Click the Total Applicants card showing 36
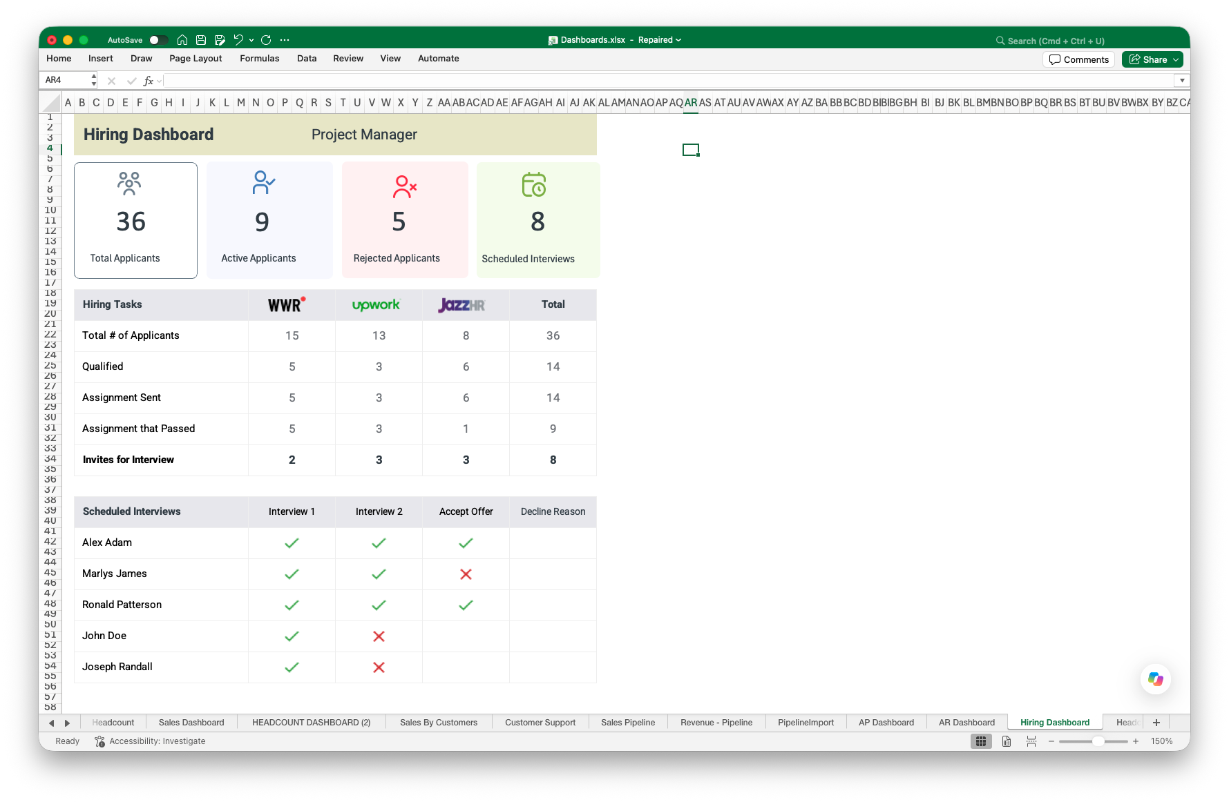Screen dimensions: 1229x802 click(x=136, y=221)
